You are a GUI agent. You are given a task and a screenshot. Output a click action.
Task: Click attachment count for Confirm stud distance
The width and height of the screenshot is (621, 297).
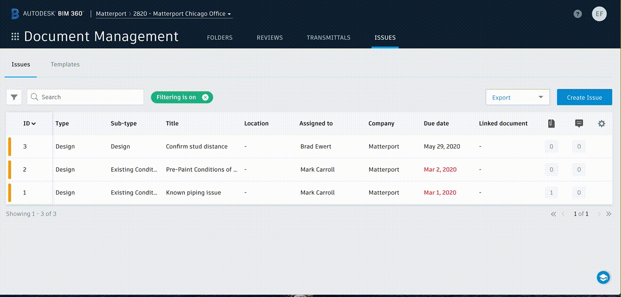(x=551, y=147)
